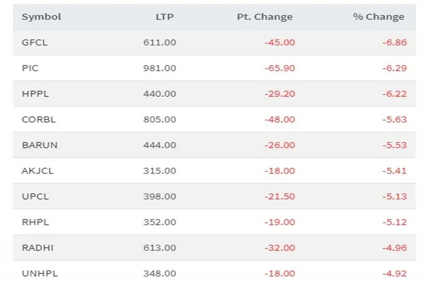Click the UPCL stock symbol
The width and height of the screenshot is (427, 283).
pos(35,196)
